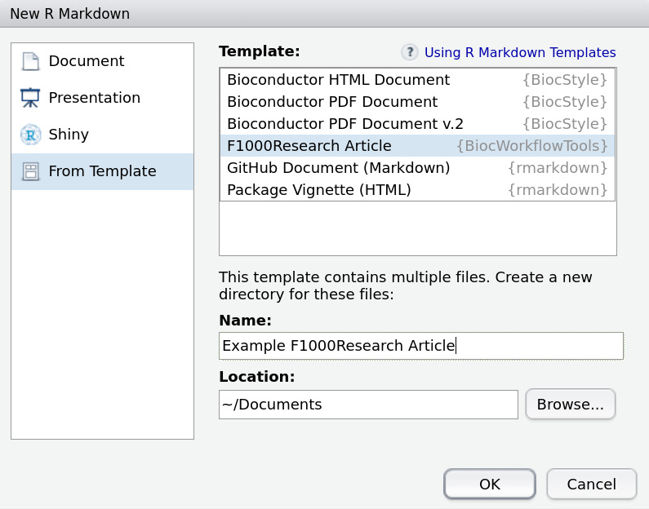Click the Location path field
Image resolution: width=649 pixels, height=509 pixels.
coord(368,404)
